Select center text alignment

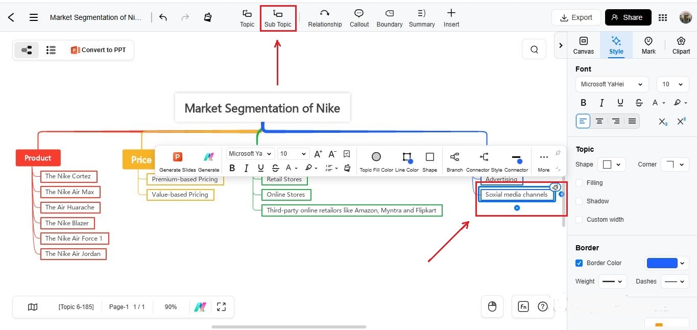tap(599, 121)
